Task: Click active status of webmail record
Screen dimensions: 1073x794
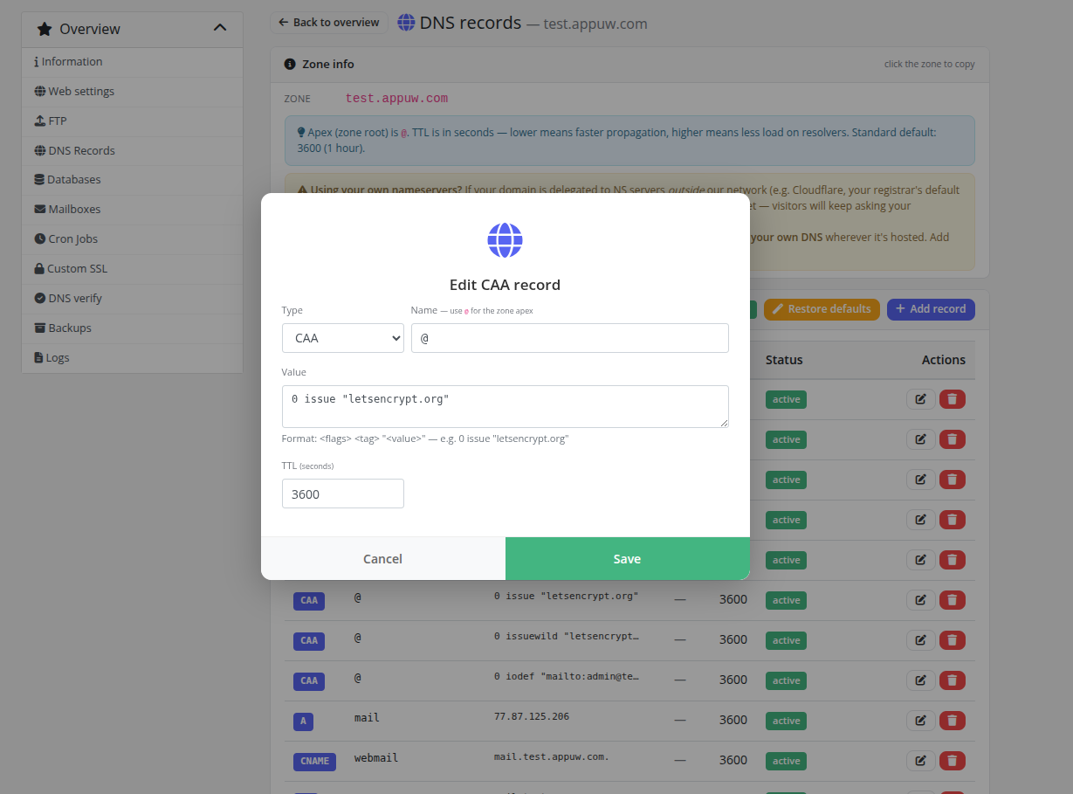Action: [x=786, y=761]
